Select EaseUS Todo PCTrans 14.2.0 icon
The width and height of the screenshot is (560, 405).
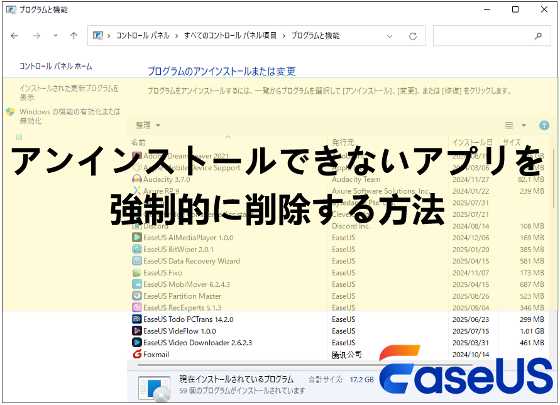click(x=137, y=319)
